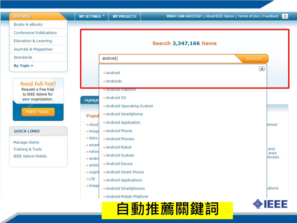The width and height of the screenshot is (297, 223).
Task: Select the Android Phone suggestion
Action: pyautogui.click(x=119, y=131)
